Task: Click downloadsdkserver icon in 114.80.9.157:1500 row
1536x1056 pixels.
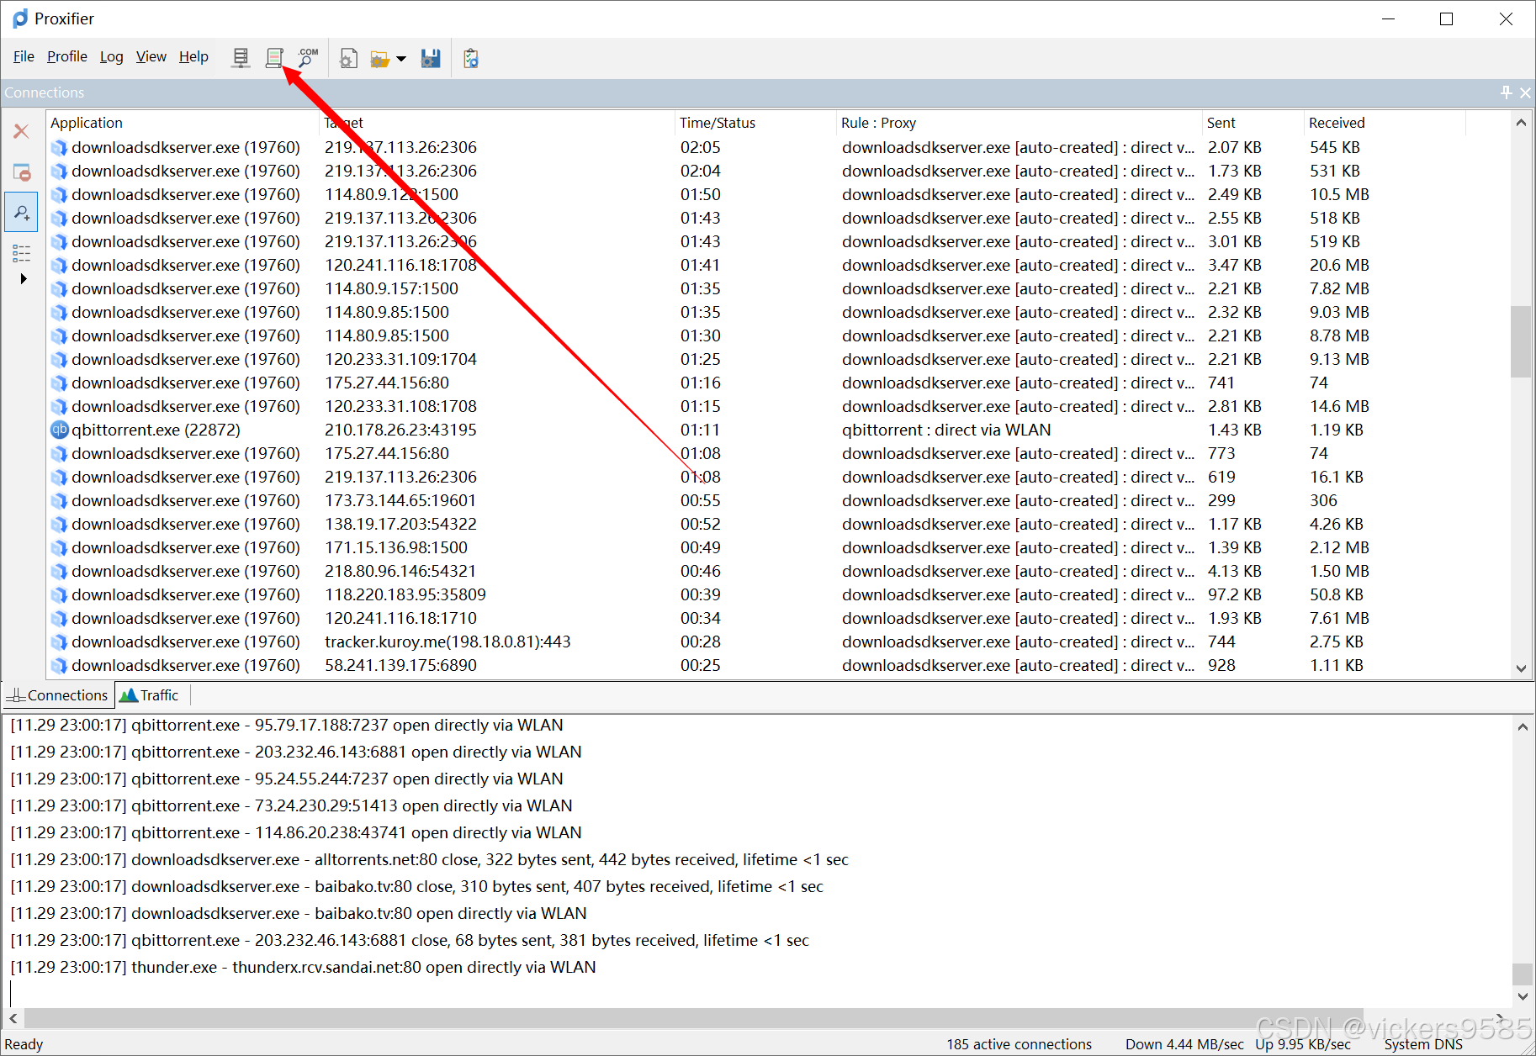Action: pyautogui.click(x=59, y=288)
